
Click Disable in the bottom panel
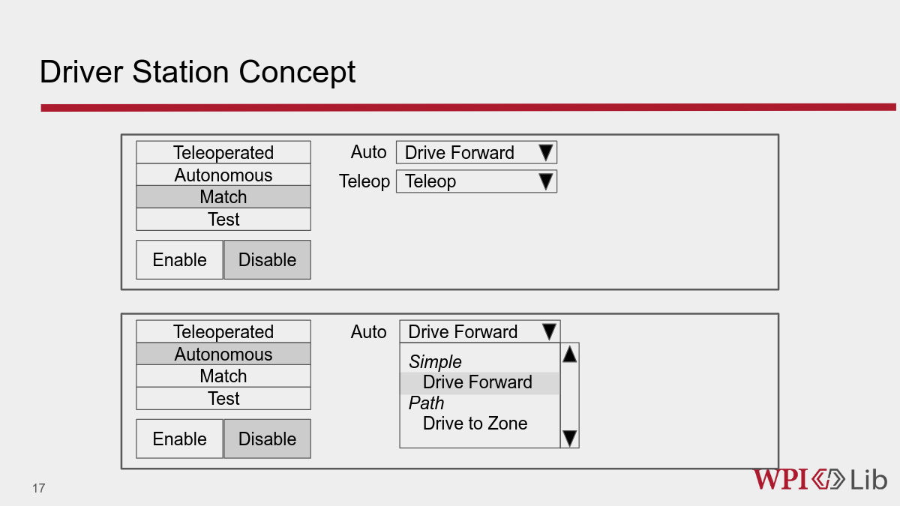(267, 439)
